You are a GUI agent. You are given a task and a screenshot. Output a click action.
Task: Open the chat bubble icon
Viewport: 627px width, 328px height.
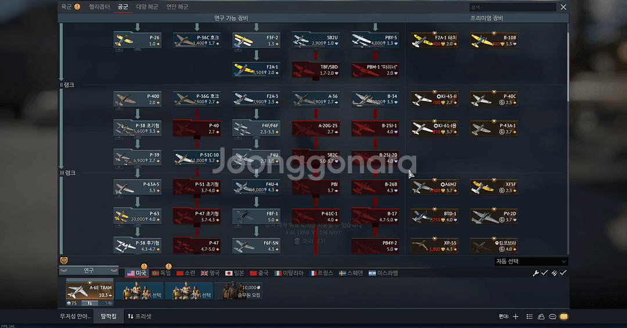552,316
